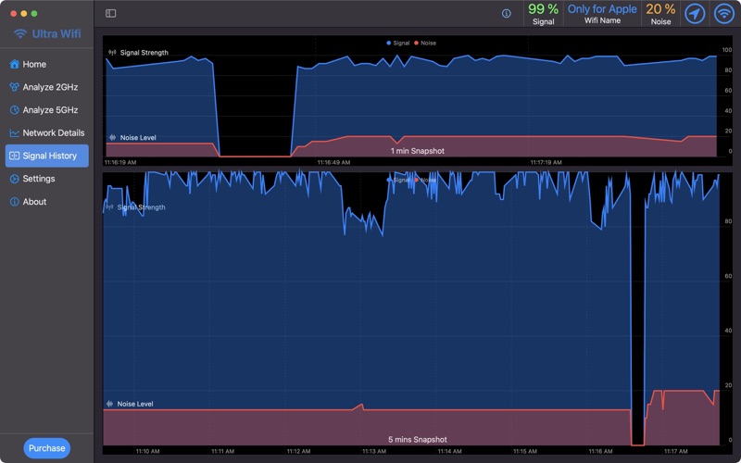Click the 99 % signal value
Screen dimensions: 741x463
[x=543, y=9]
